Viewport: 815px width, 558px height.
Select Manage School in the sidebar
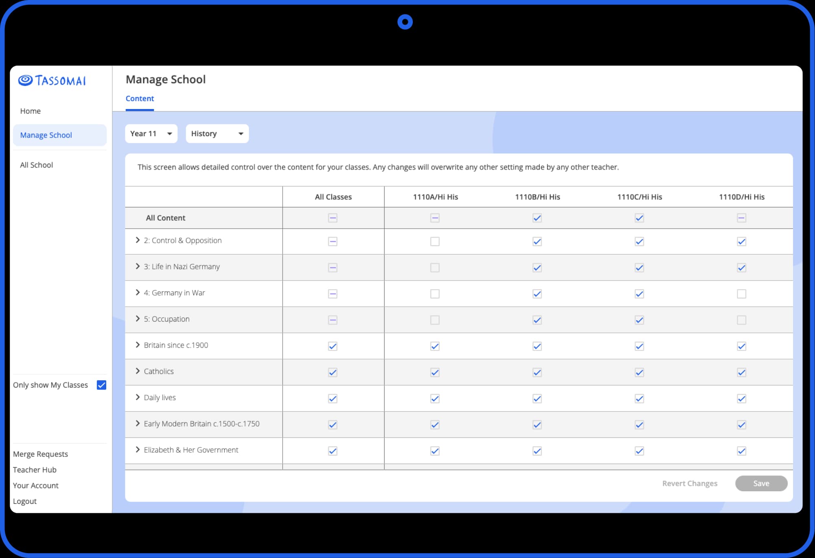(x=60, y=135)
